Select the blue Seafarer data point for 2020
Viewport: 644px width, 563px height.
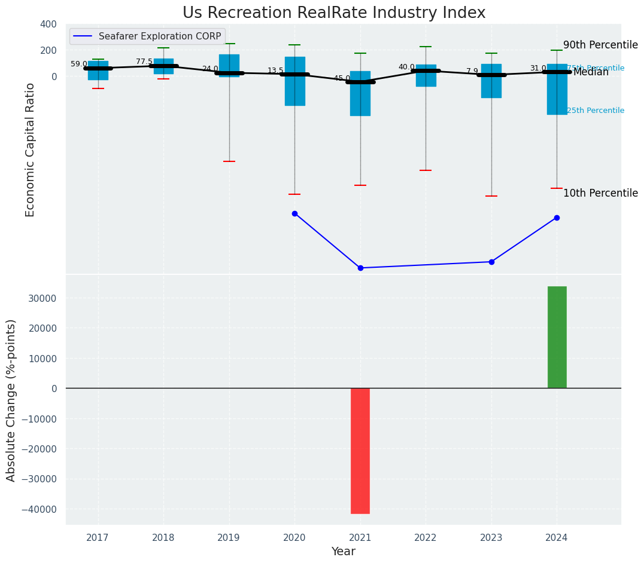click(294, 213)
